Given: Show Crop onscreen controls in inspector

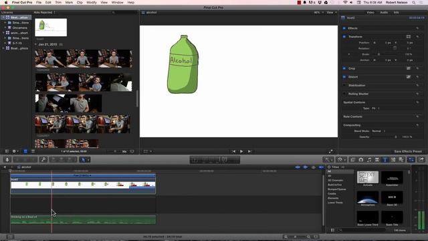Looking at the screenshot, I should pos(409,68).
